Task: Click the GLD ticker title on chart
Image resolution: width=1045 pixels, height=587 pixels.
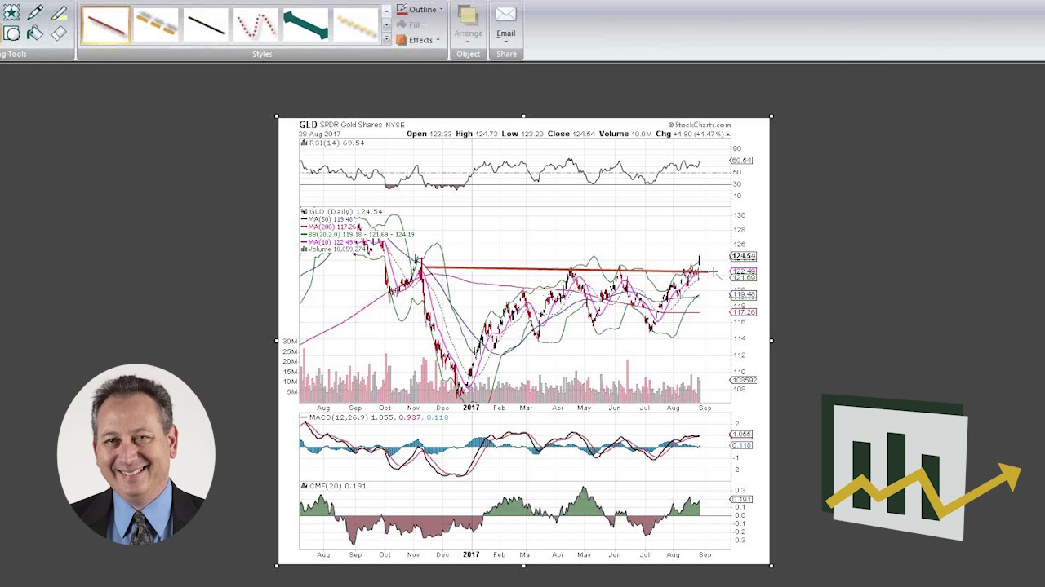Action: pos(308,125)
